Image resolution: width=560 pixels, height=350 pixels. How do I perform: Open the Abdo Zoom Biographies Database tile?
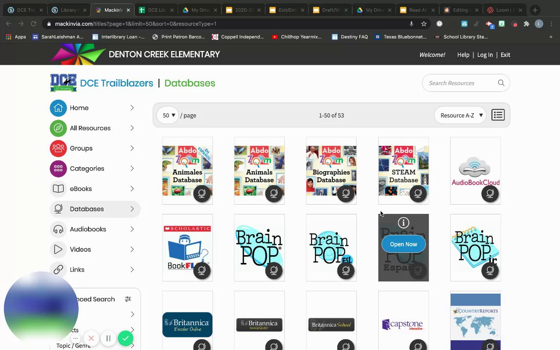[331, 171]
